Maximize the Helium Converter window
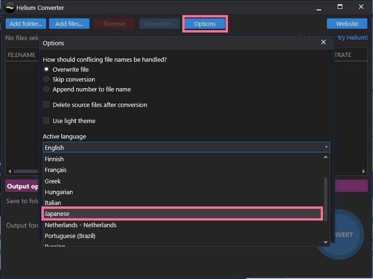The width and height of the screenshot is (373, 279). click(340, 7)
